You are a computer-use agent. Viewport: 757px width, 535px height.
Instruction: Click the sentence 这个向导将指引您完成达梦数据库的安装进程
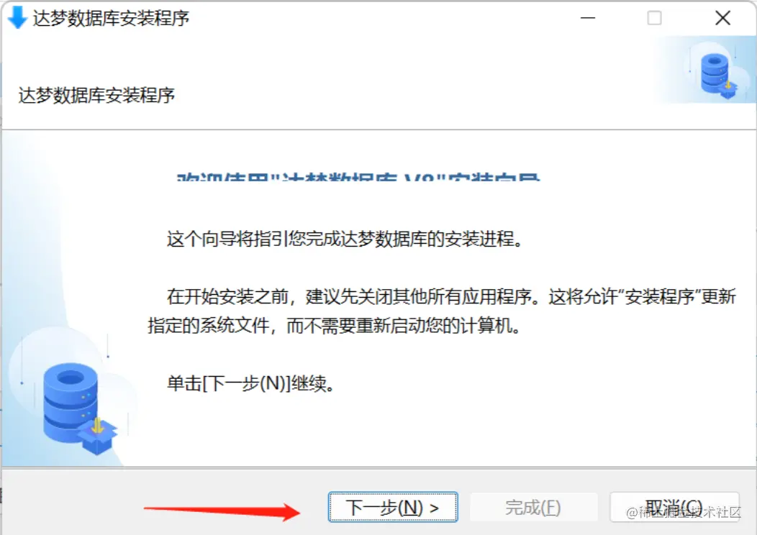(x=345, y=239)
